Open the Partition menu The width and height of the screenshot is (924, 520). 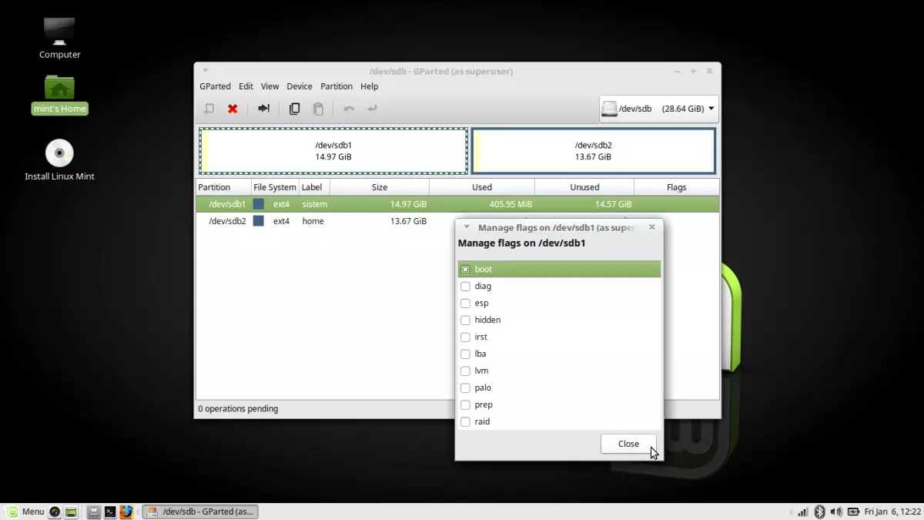336,86
